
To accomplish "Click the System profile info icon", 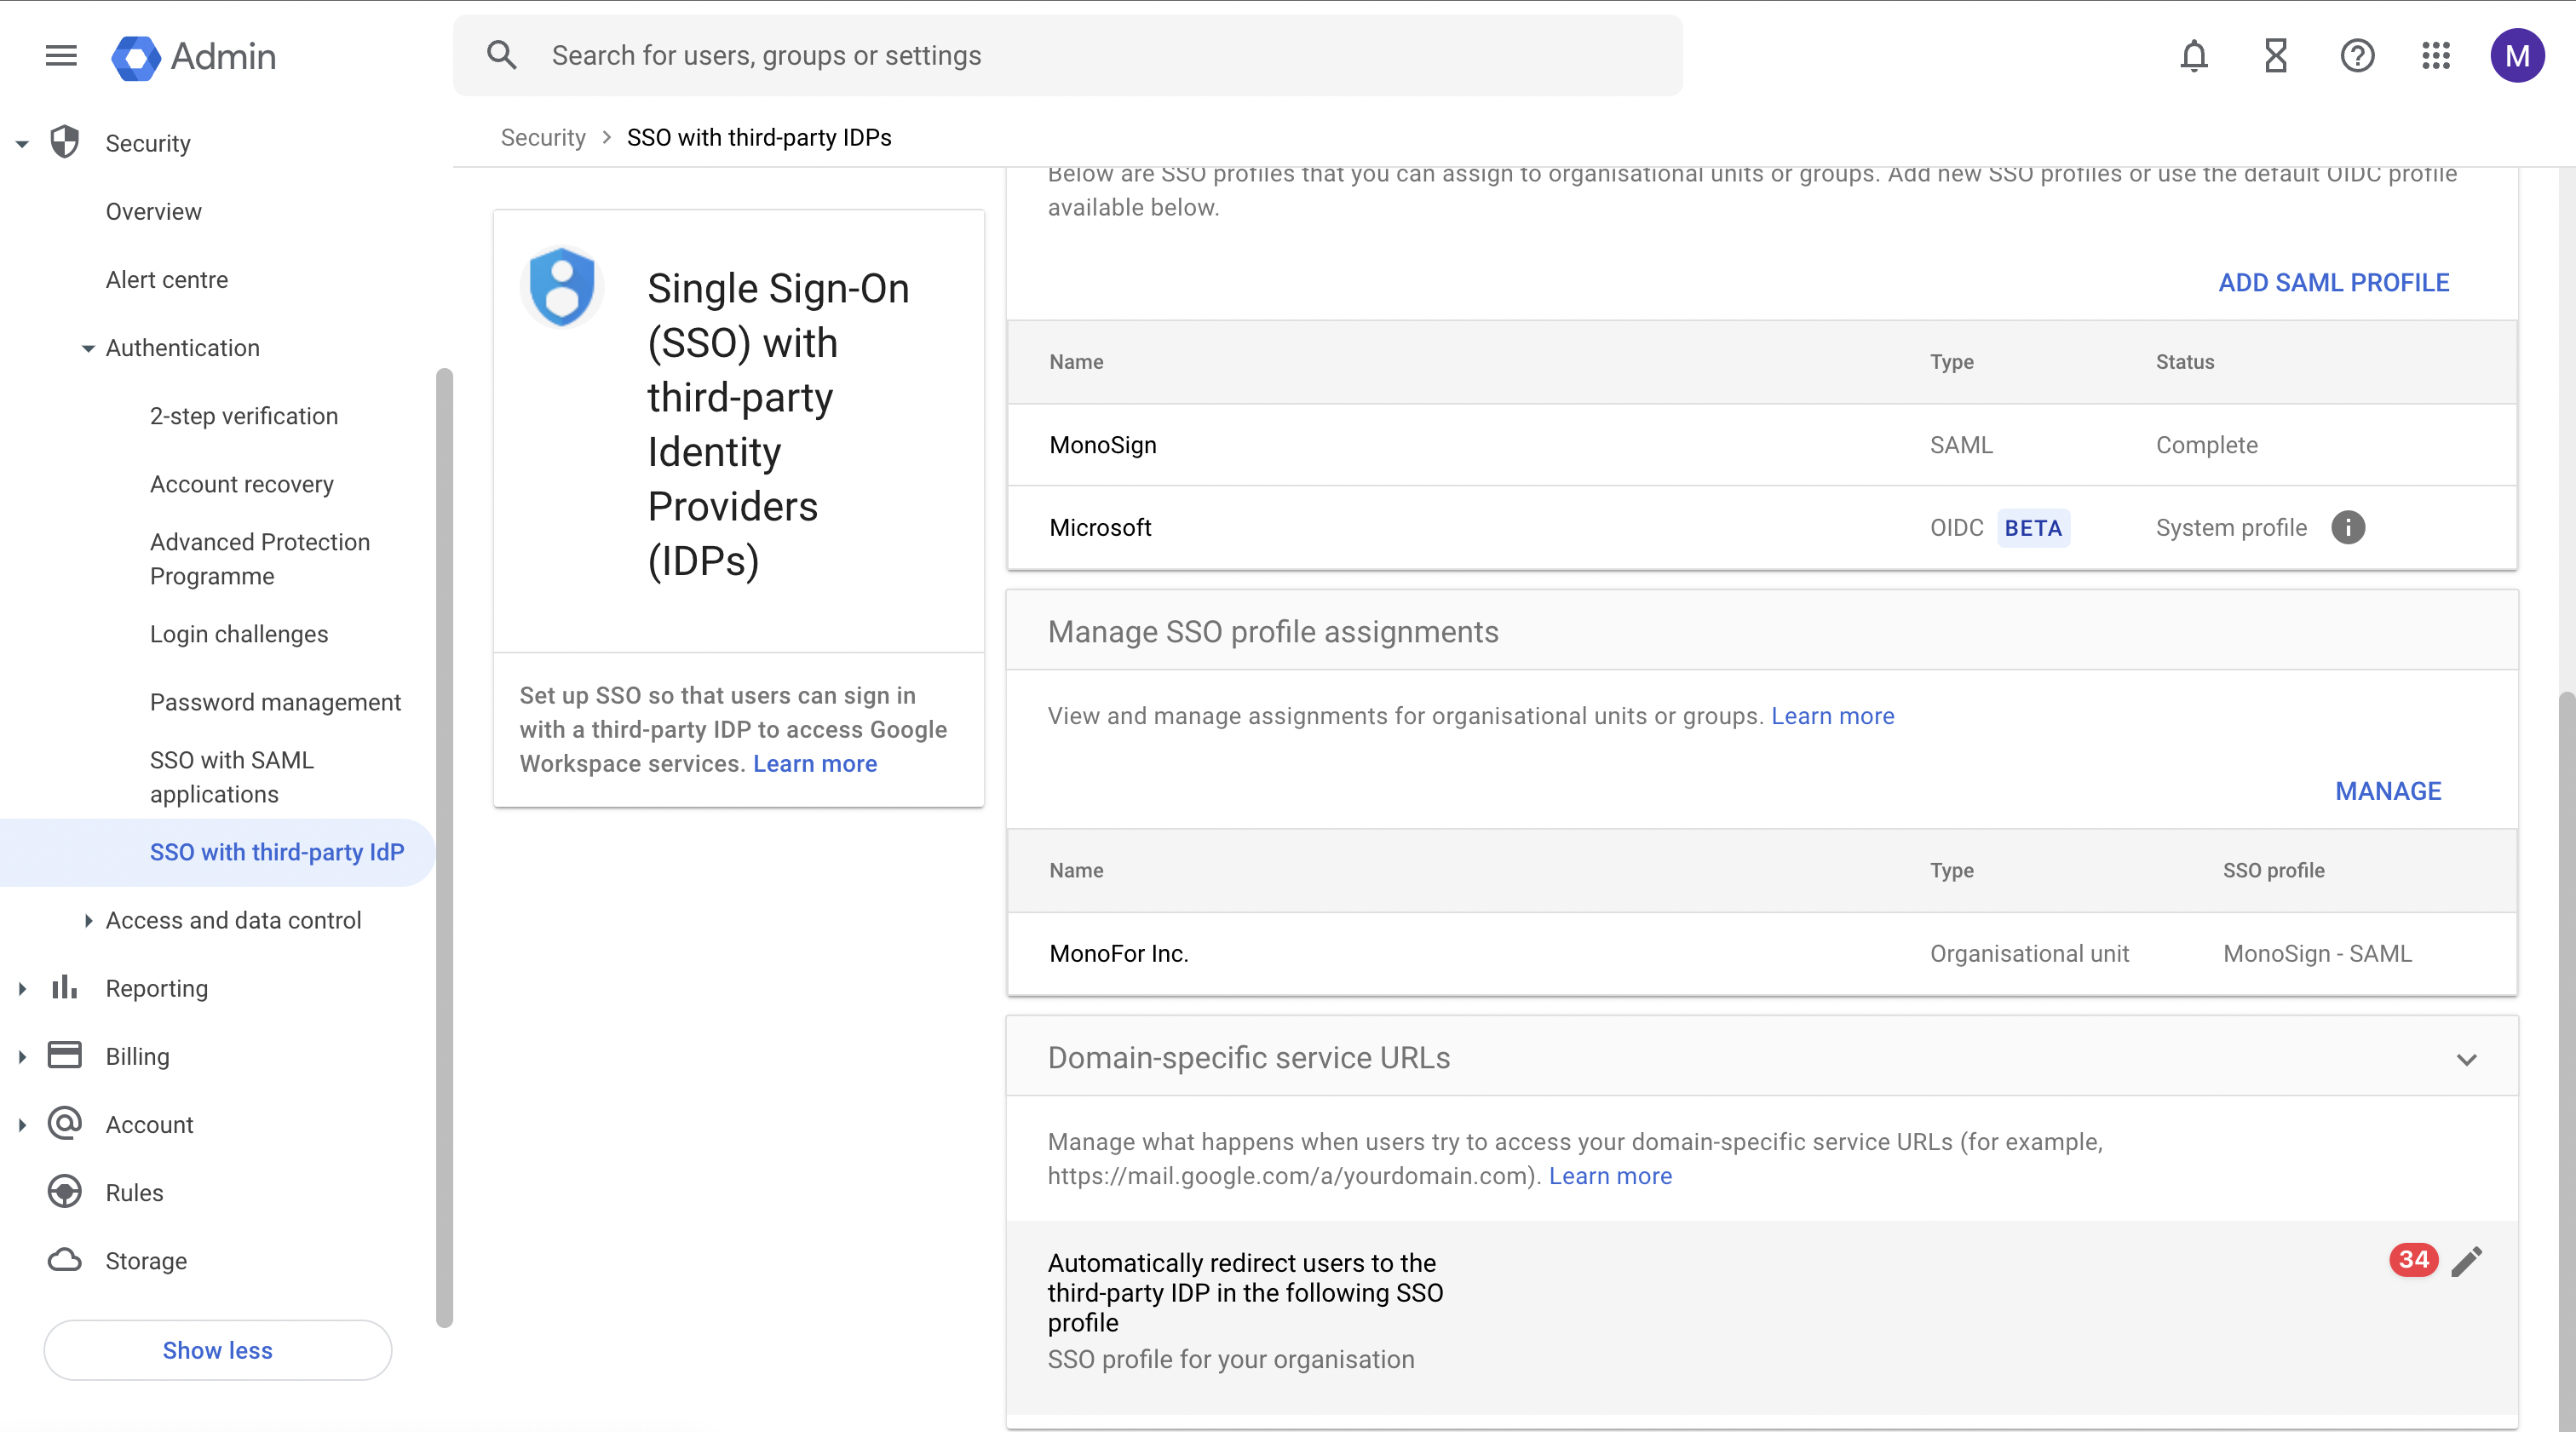I will click(2348, 527).
